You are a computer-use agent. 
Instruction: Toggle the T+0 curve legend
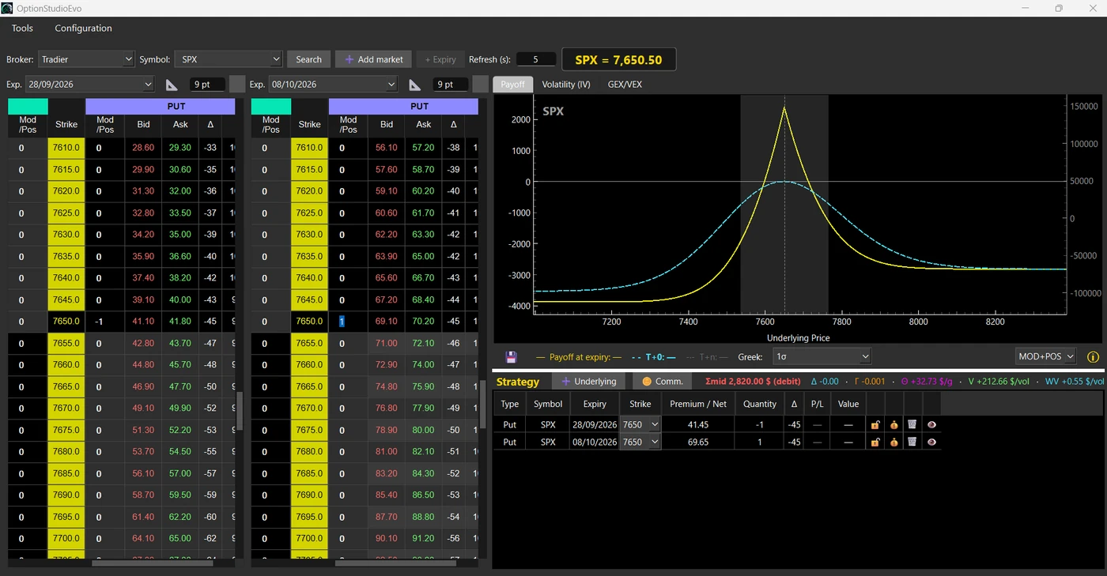(x=653, y=357)
